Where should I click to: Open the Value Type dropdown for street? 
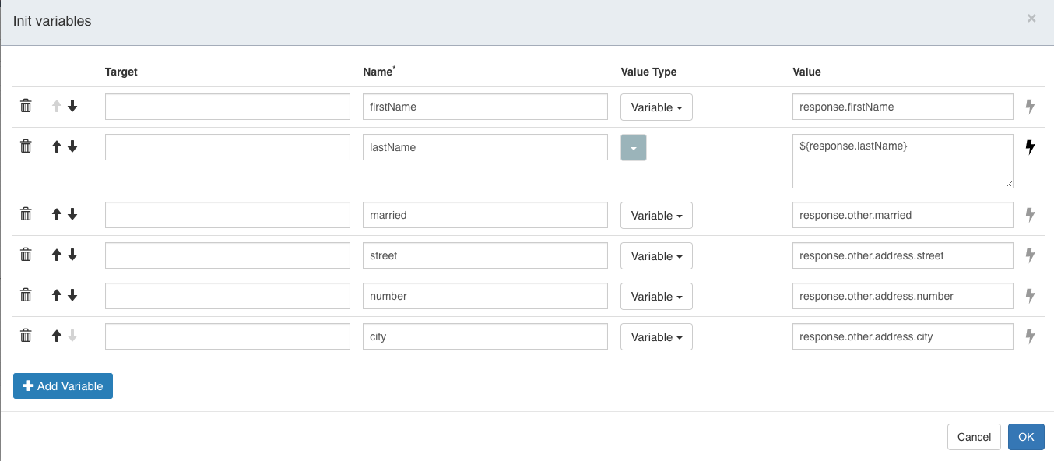tap(656, 255)
